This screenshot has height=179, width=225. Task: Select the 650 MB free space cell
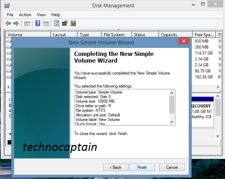click(x=201, y=41)
